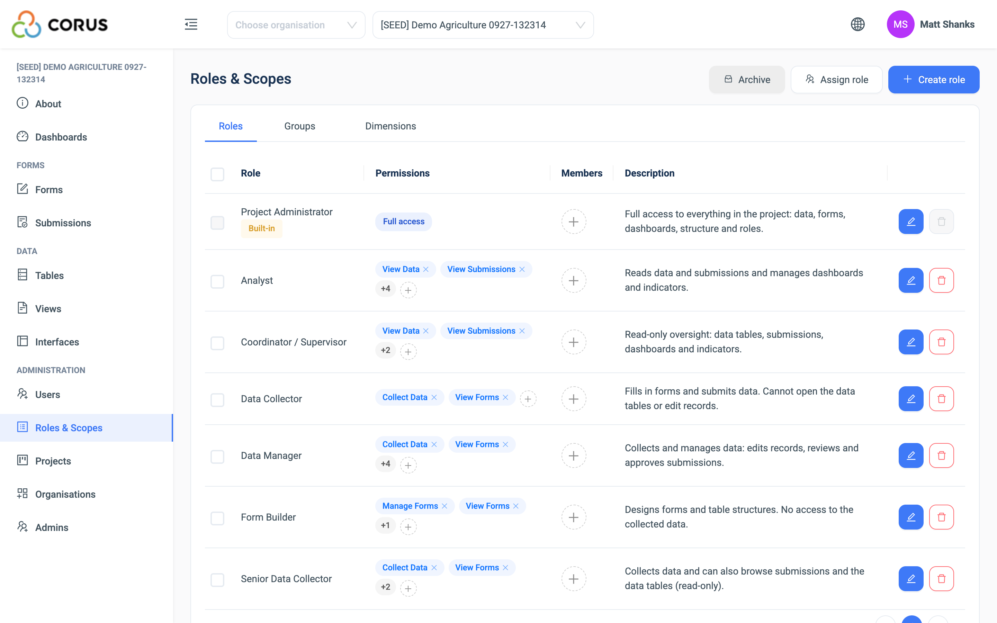This screenshot has height=623, width=997.
Task: Select the Data Manager checkbox
Action: coord(217,457)
